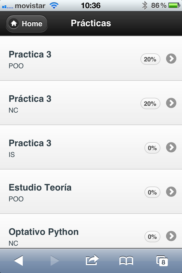
Task: Tap Safari forward arrow icon
Action: point(55,260)
